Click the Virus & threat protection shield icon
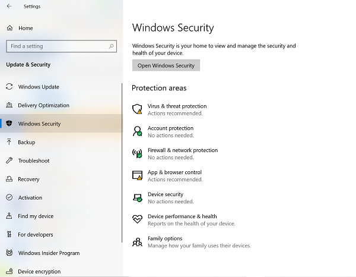This screenshot has height=277, width=356. [137, 109]
